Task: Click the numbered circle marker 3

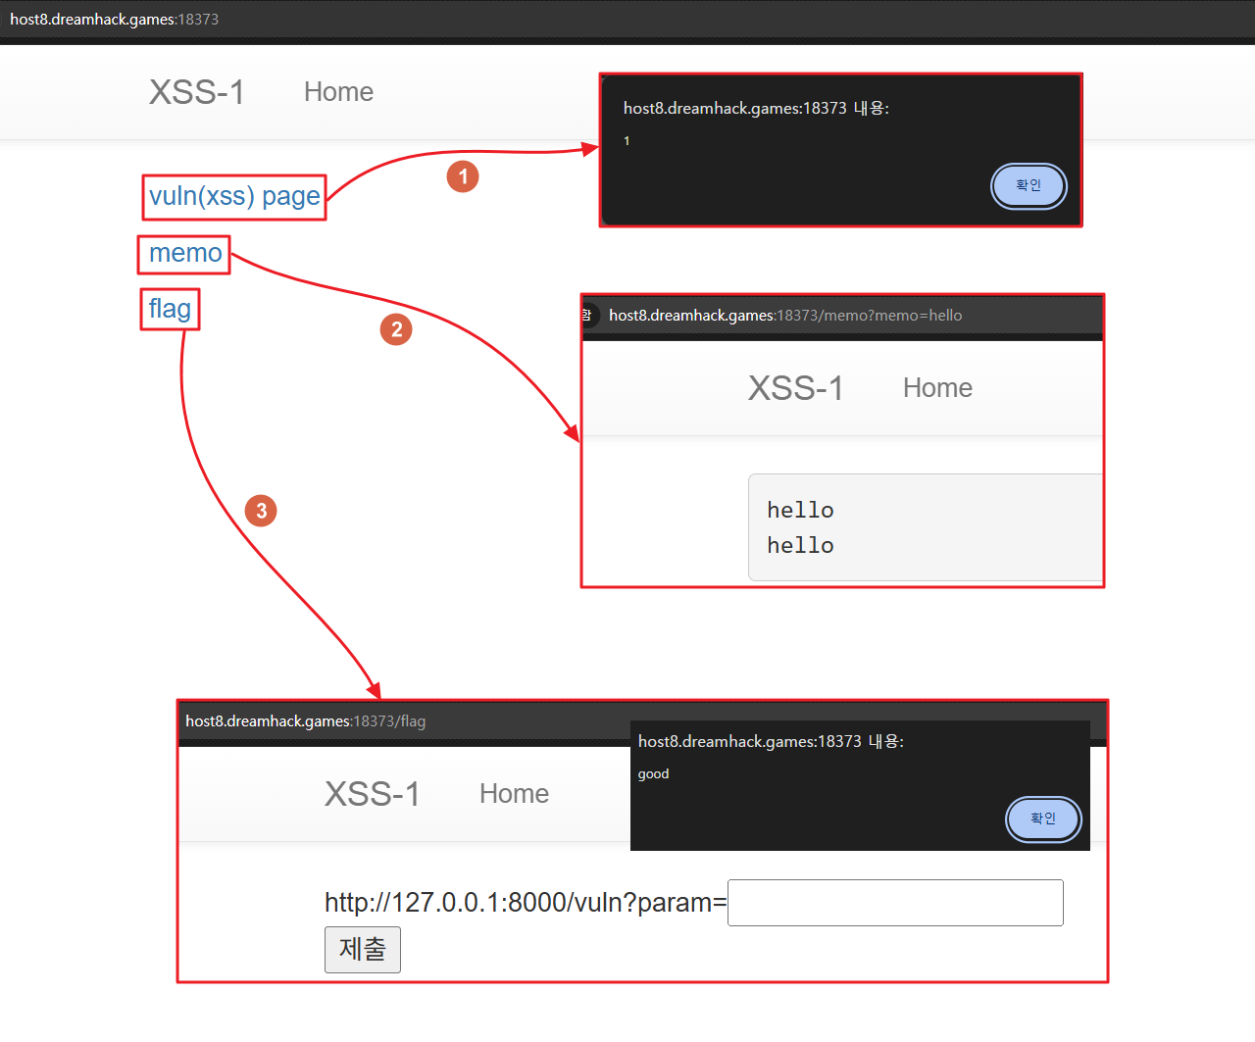Action: [261, 511]
